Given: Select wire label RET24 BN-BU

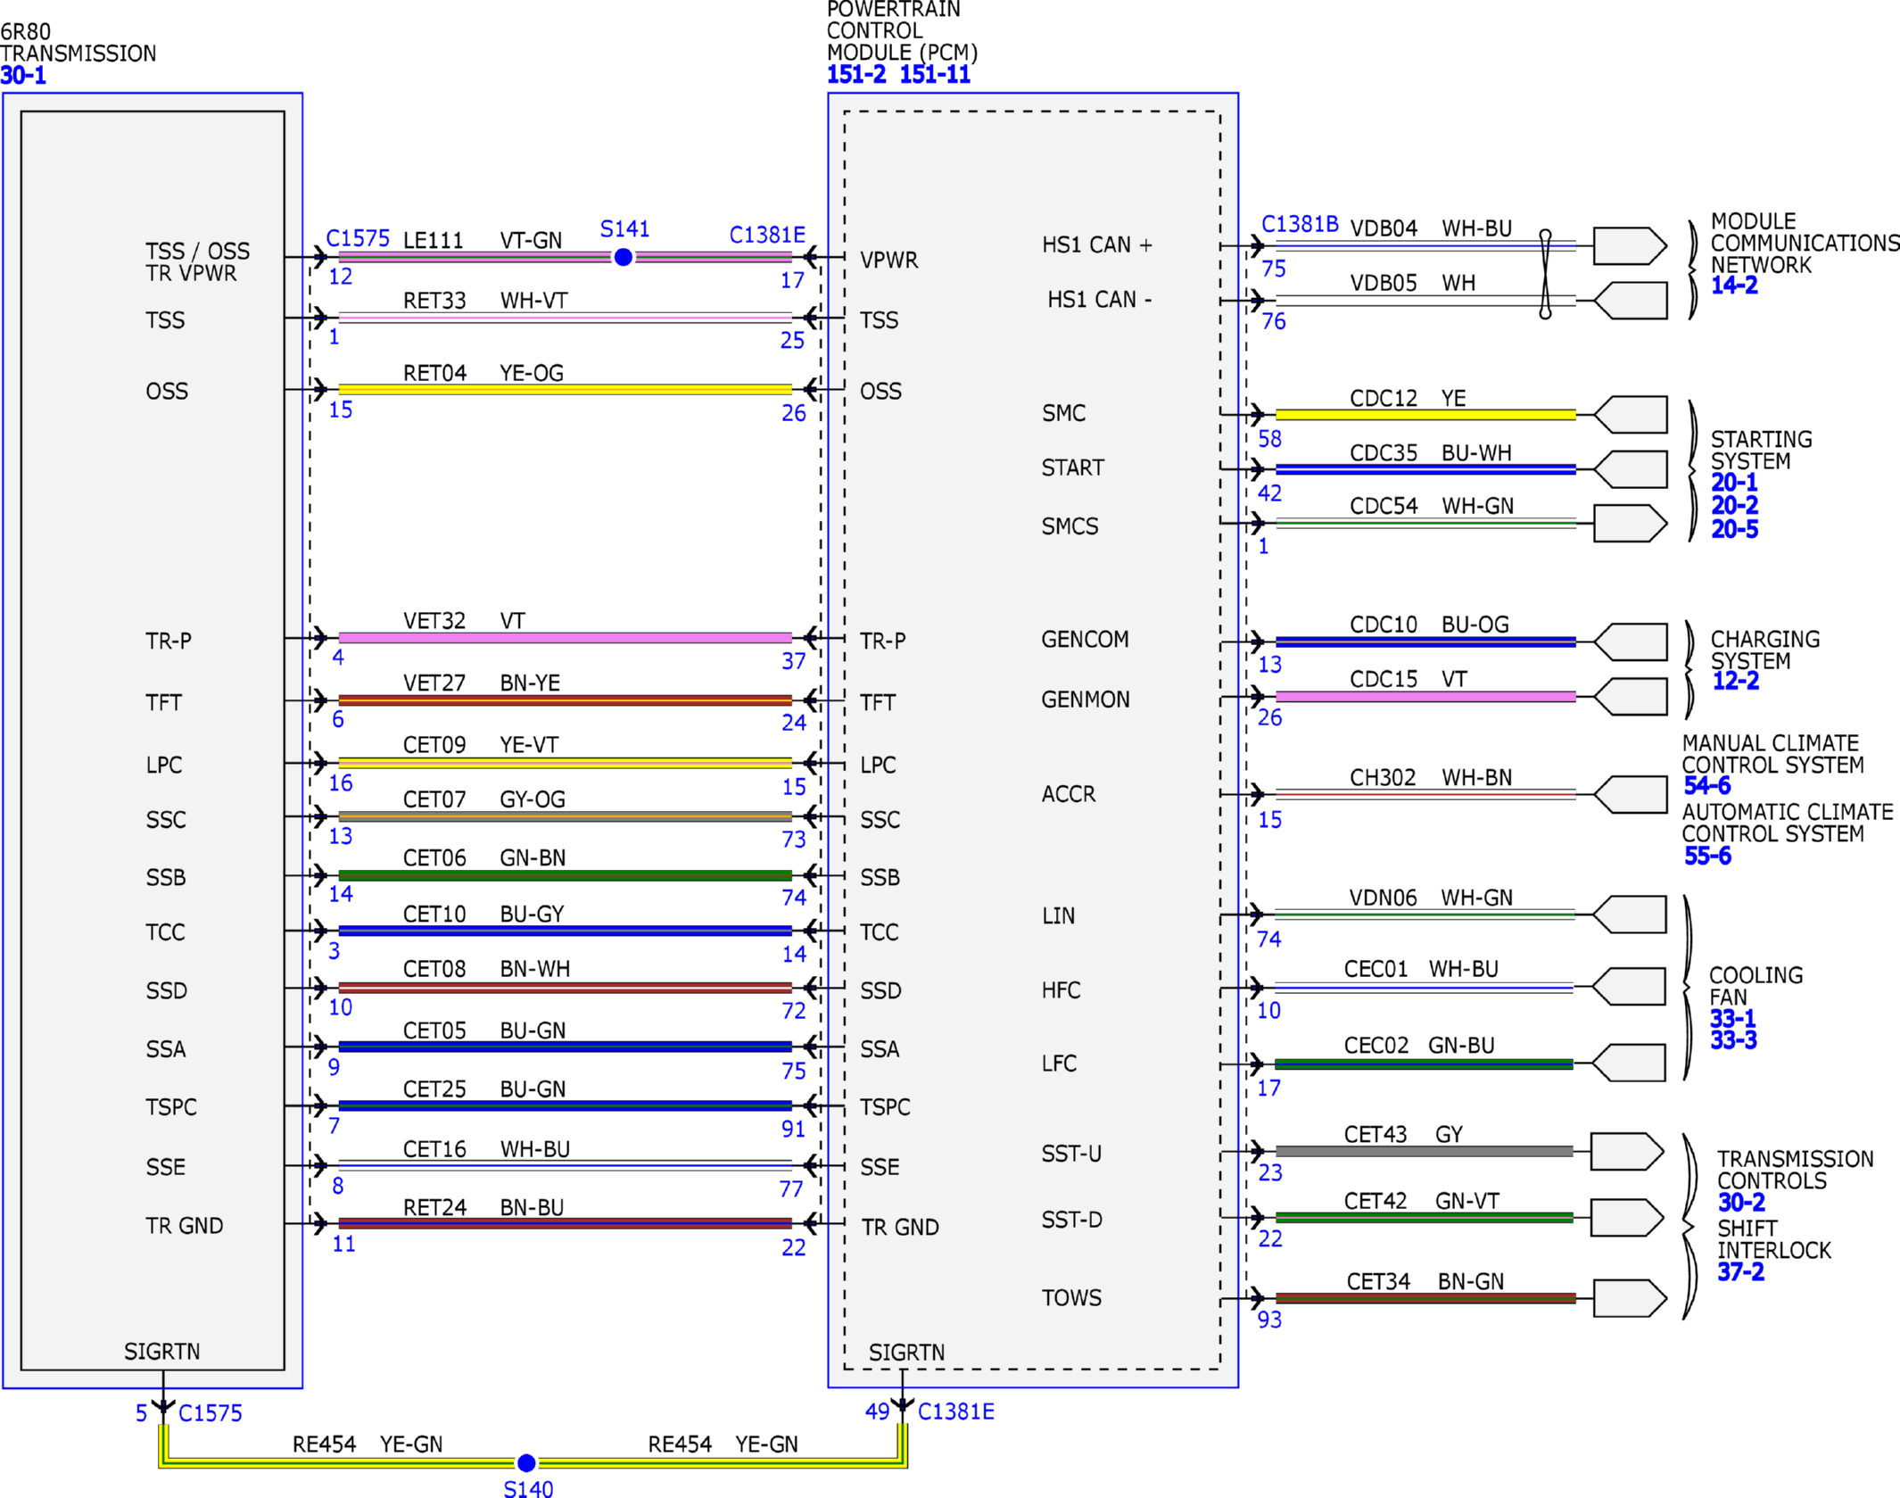Looking at the screenshot, I should (x=483, y=1208).
